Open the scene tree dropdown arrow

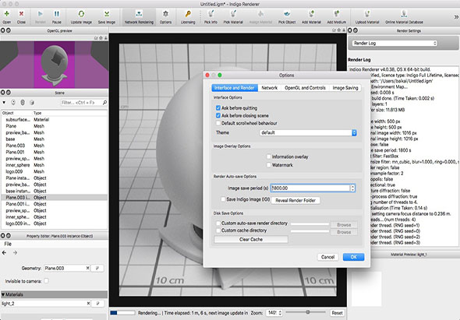coord(4,102)
